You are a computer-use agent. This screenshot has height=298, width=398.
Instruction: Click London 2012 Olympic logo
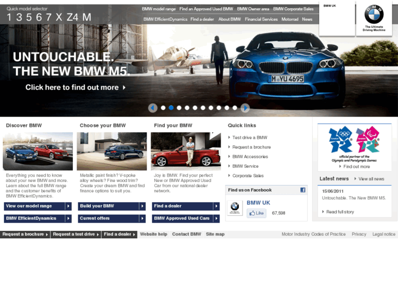(341, 139)
